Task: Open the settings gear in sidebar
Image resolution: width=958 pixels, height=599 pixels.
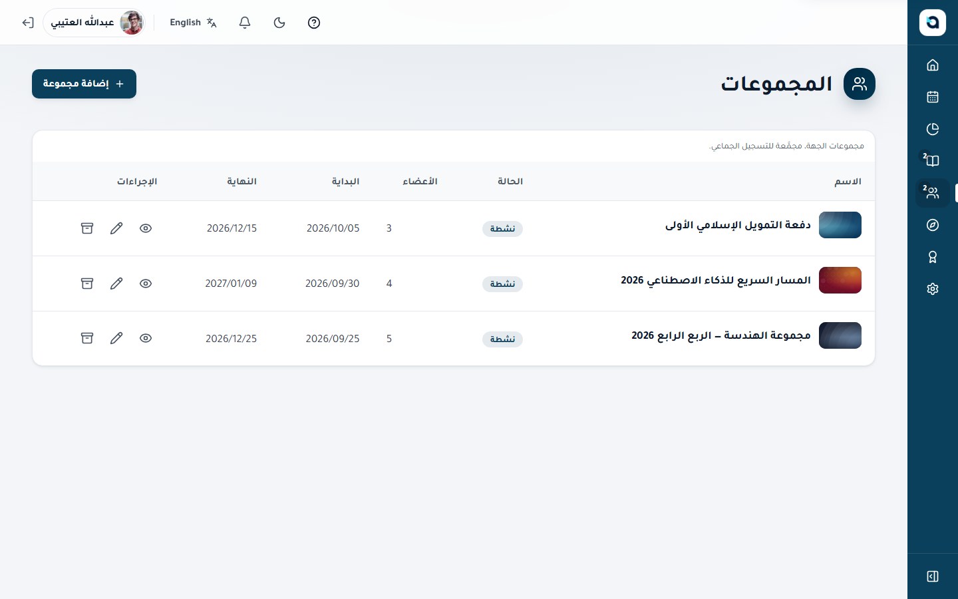Action: point(933,289)
